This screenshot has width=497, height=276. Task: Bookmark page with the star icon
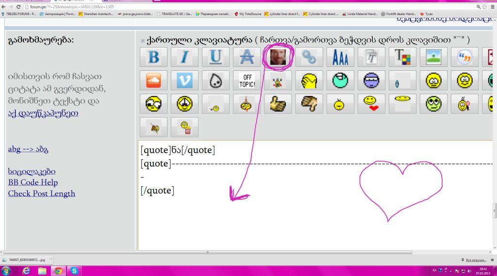click(485, 7)
